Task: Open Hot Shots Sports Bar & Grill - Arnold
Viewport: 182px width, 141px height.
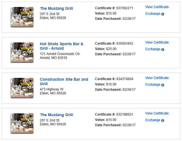Action: click(x=62, y=46)
